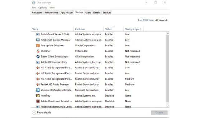
Task: Switch to the Performance tab
Action: [52, 12]
